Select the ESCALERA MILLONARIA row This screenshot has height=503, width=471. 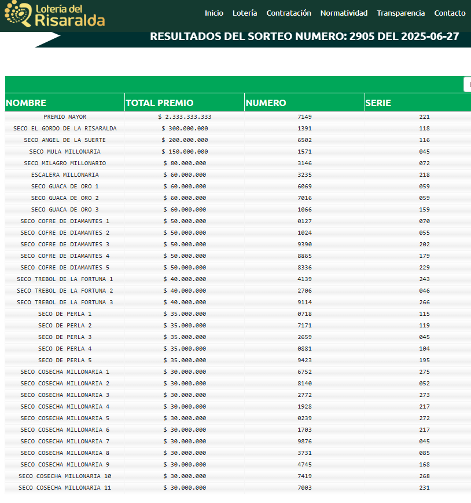[238, 175]
